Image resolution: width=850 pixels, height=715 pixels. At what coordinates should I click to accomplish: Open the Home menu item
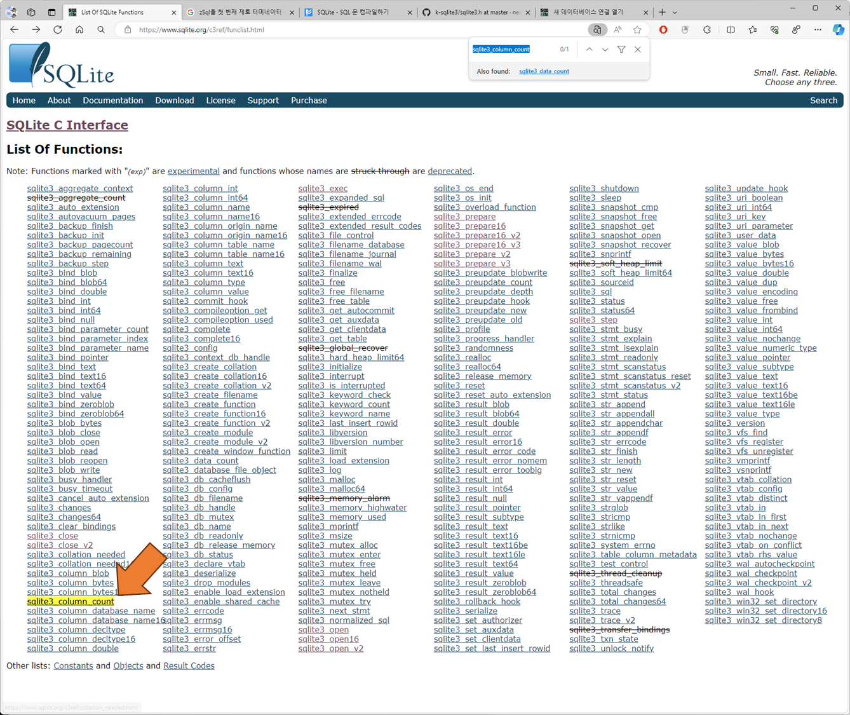24,100
